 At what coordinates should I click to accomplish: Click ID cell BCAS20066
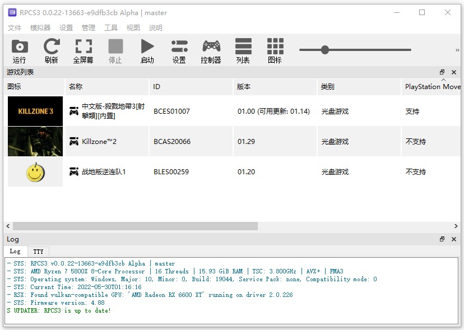172,142
